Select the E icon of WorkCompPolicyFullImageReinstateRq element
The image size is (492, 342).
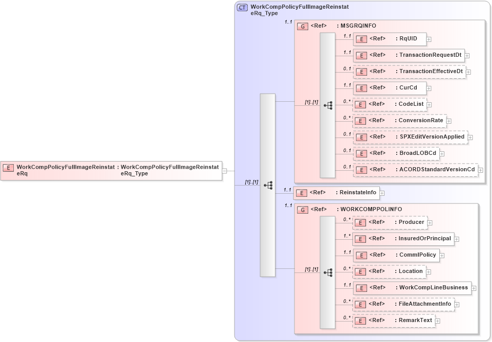click(8, 167)
